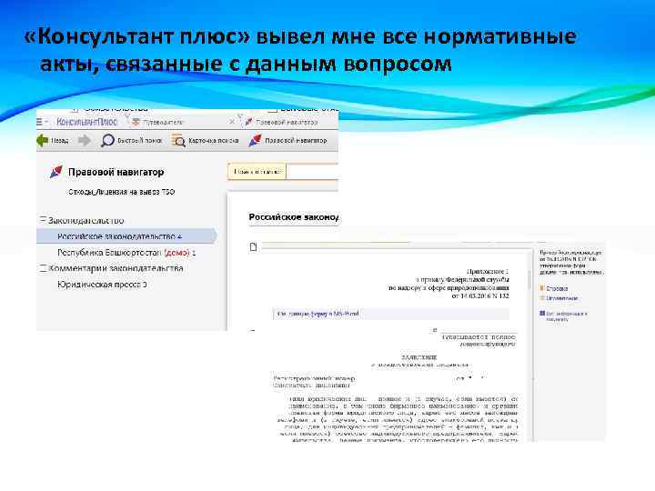Click the gray forward arrow
655x491 pixels.
click(x=85, y=140)
